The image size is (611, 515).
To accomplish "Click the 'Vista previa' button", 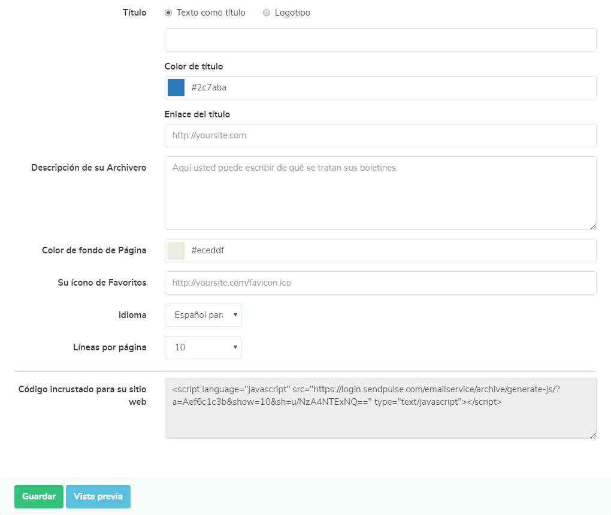I will click(98, 496).
